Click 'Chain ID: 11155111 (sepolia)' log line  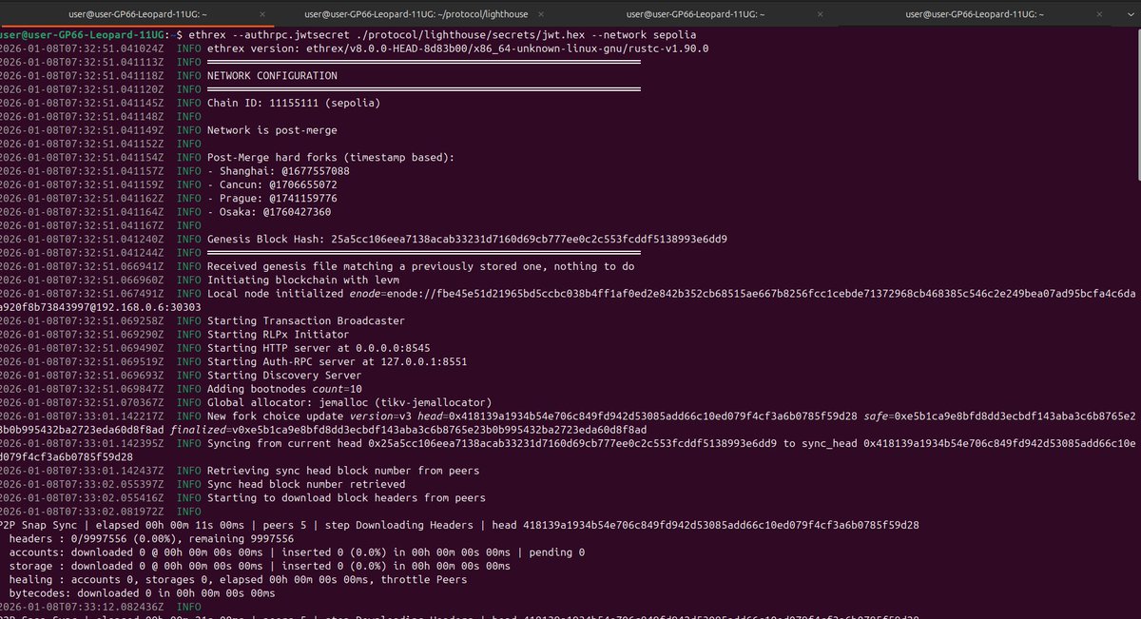click(294, 103)
